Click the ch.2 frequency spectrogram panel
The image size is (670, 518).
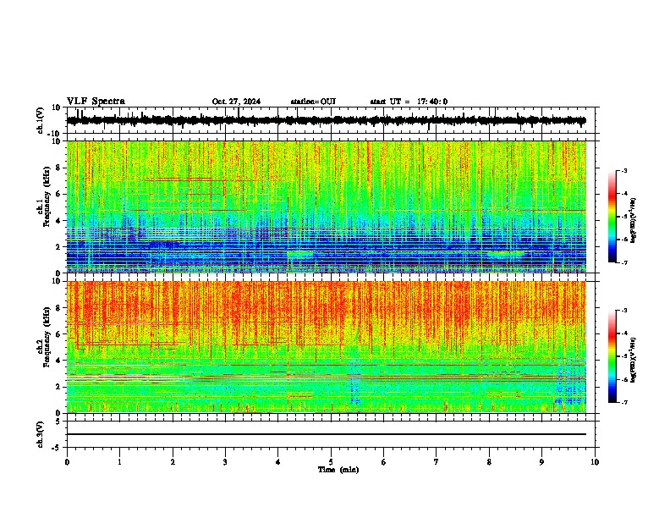pyautogui.click(x=326, y=347)
